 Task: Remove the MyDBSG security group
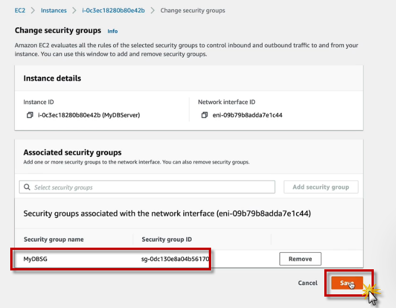click(300, 259)
